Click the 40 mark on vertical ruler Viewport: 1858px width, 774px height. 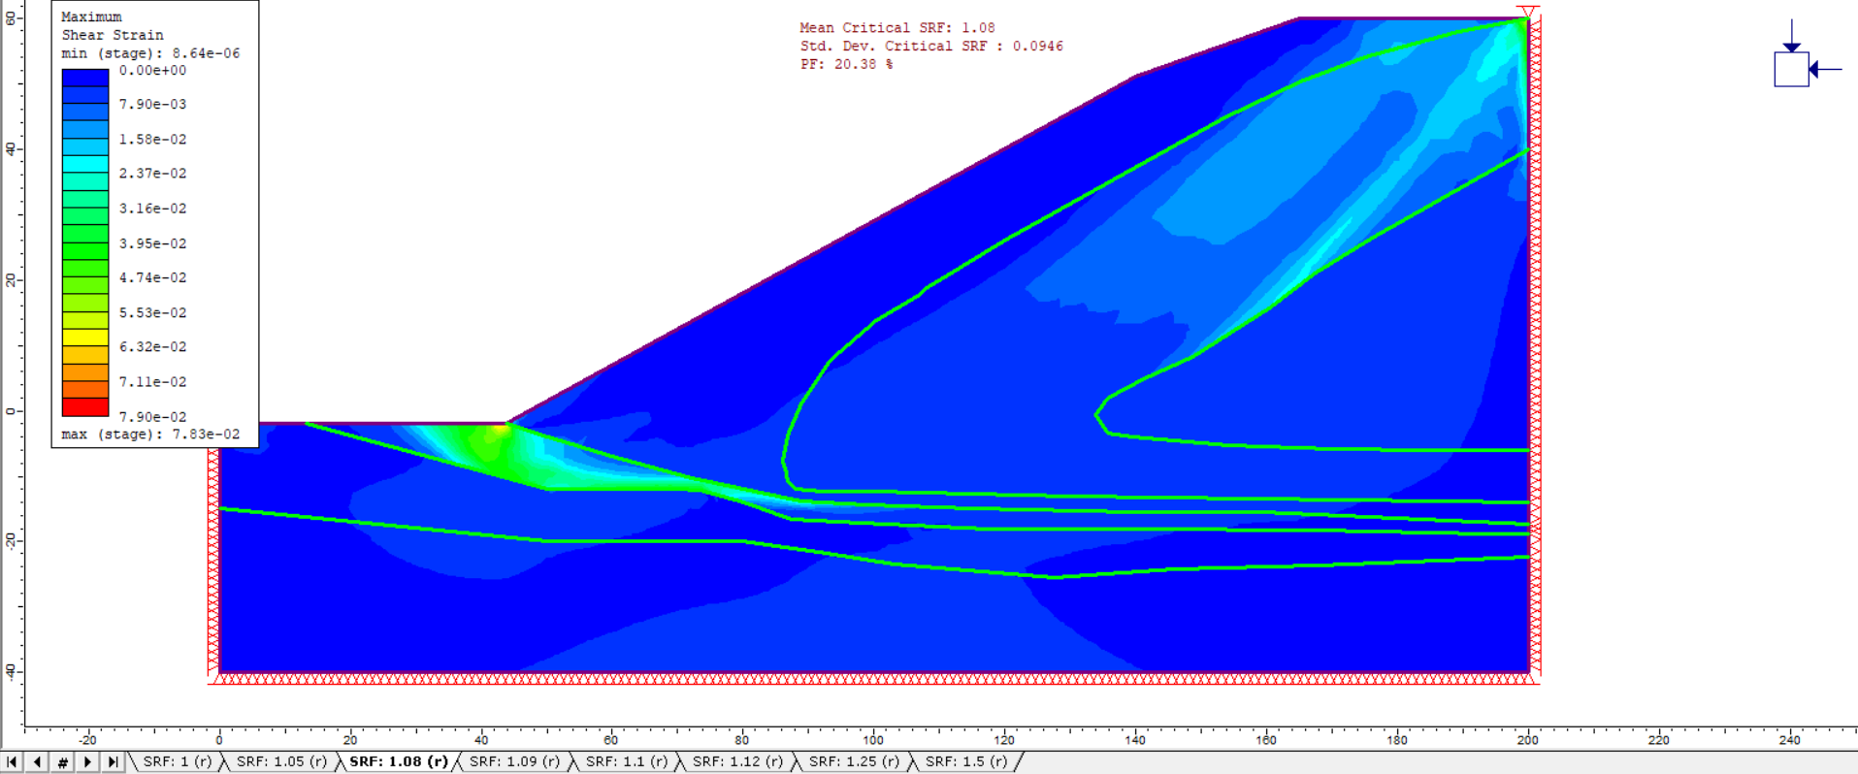[x=11, y=148]
